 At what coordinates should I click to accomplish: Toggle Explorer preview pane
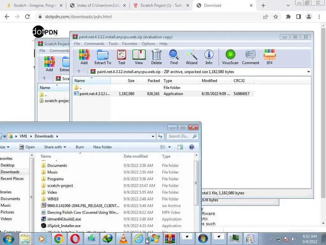(180, 147)
